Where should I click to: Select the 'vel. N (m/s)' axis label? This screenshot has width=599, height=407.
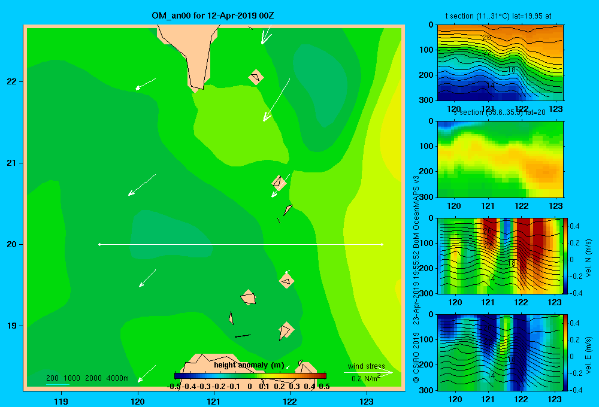pos(589,258)
